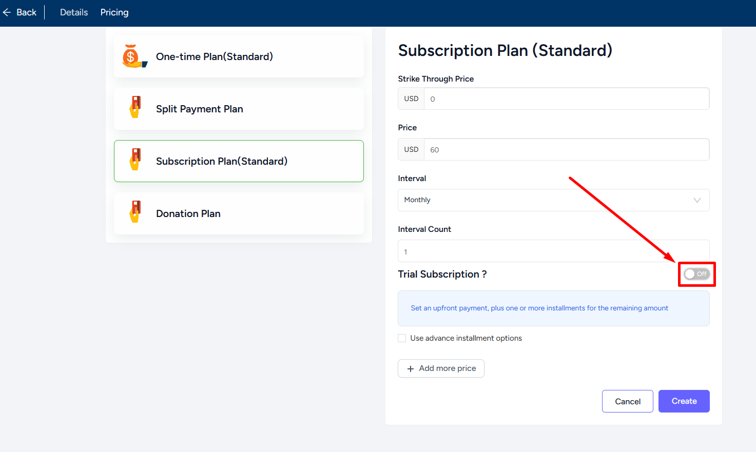The image size is (756, 452).
Task: Select the Donation Plan card
Action: [239, 213]
